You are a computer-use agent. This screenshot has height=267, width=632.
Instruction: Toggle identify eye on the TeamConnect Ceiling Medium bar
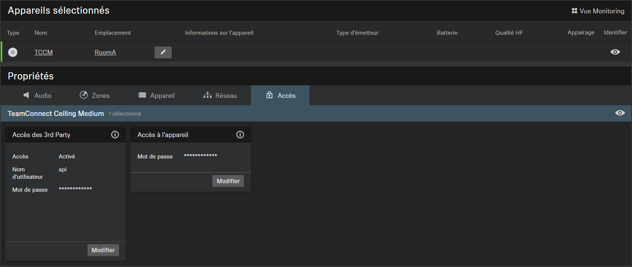tap(620, 113)
